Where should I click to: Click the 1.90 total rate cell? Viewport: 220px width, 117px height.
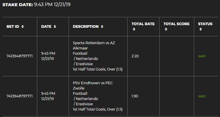135,96
